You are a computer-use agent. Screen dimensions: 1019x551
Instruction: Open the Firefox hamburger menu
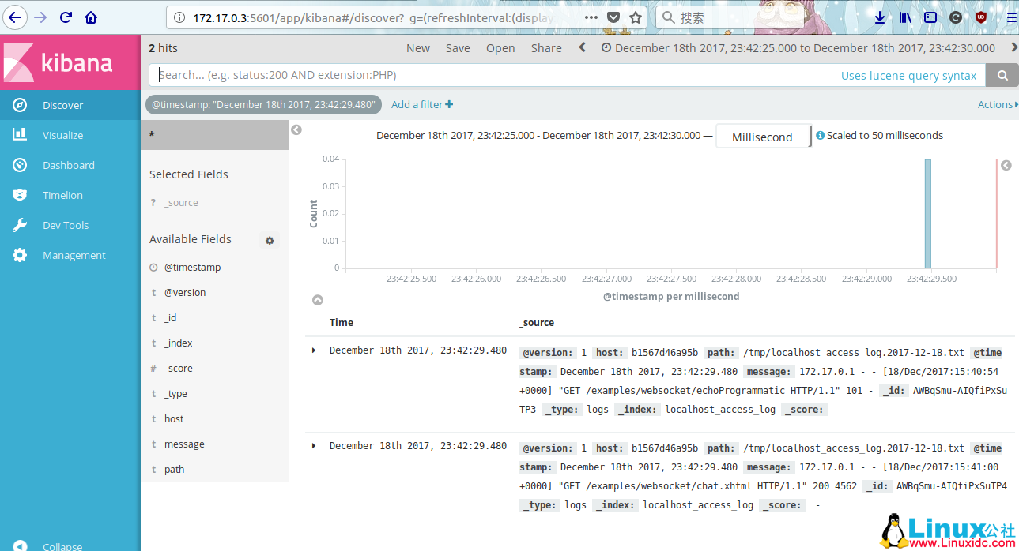pos(1011,17)
